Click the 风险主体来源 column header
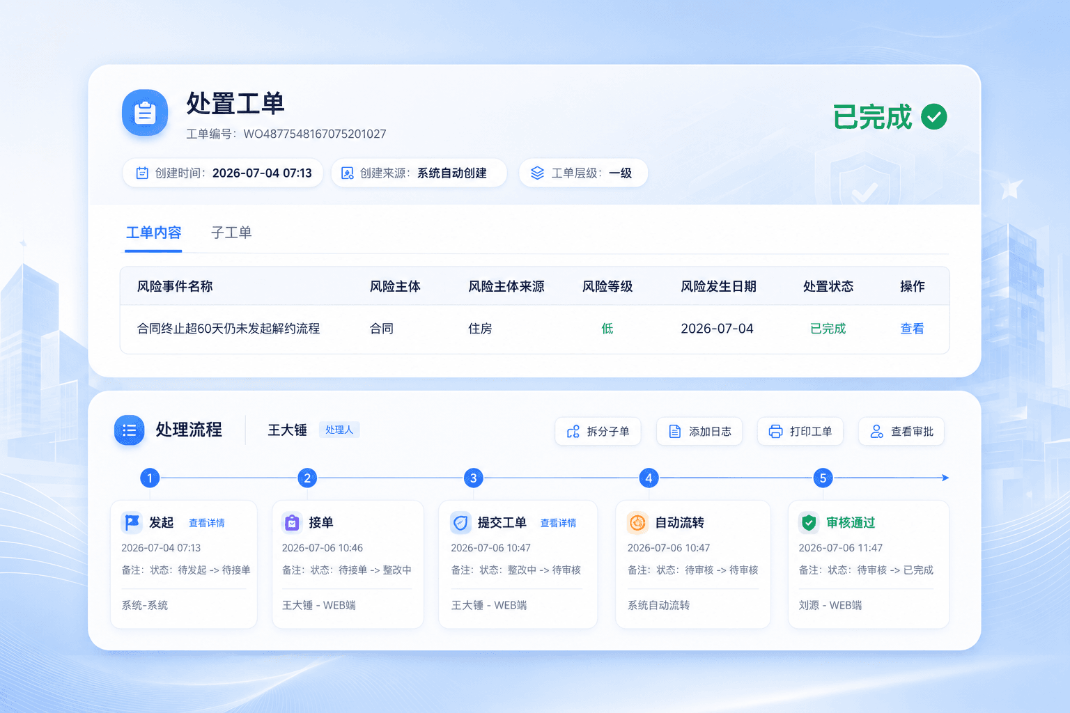1070x713 pixels. (506, 286)
